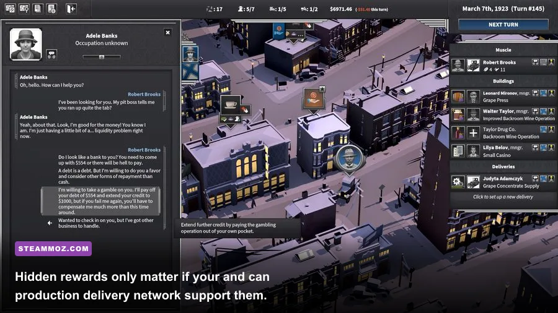Open the ledger document toolbar icon
558x313 pixels.
[x=38, y=9]
